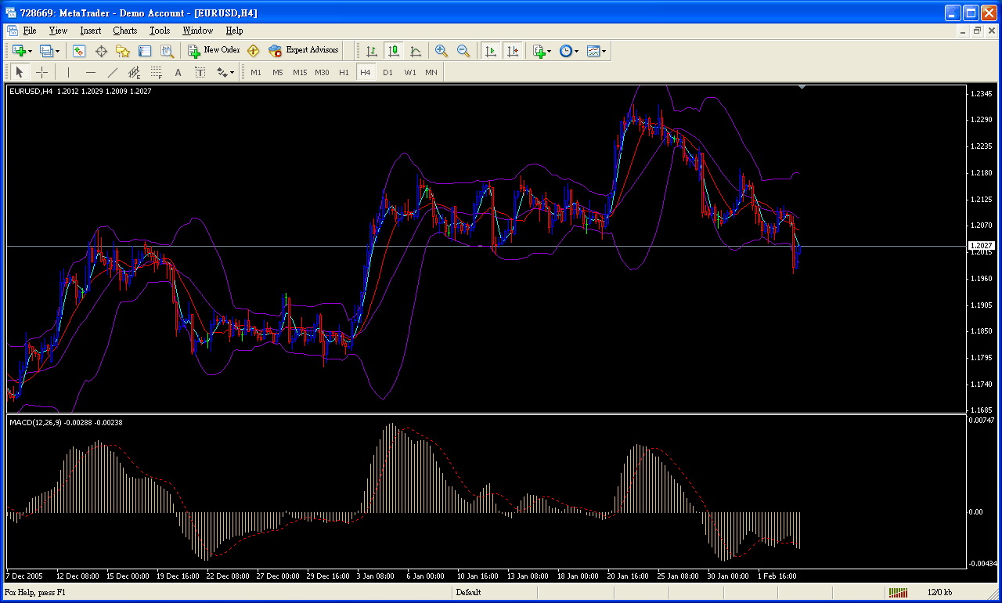Expand the Periods dropdown arrow

pos(577,51)
